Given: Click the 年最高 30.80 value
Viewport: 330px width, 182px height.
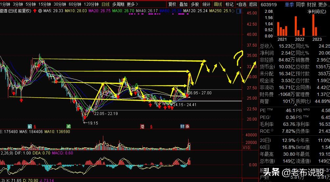Looking at the screenshot, I should click(x=289, y=154).
